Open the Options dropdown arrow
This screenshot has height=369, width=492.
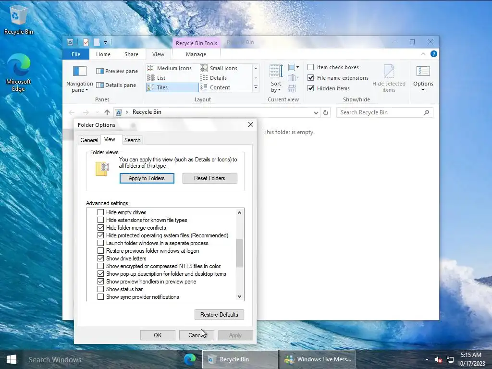[x=423, y=90]
